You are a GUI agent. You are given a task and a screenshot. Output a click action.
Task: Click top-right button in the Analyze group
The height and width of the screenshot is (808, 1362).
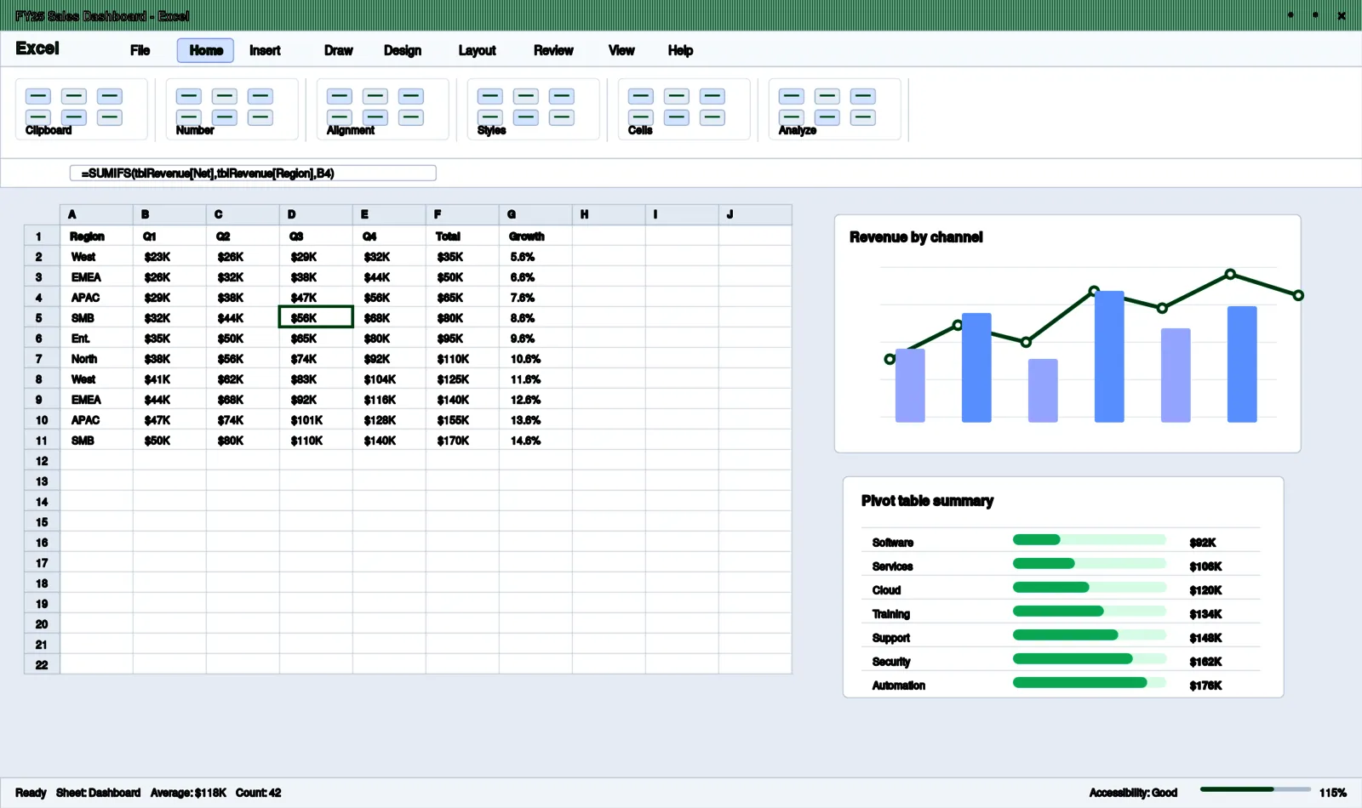coord(863,96)
